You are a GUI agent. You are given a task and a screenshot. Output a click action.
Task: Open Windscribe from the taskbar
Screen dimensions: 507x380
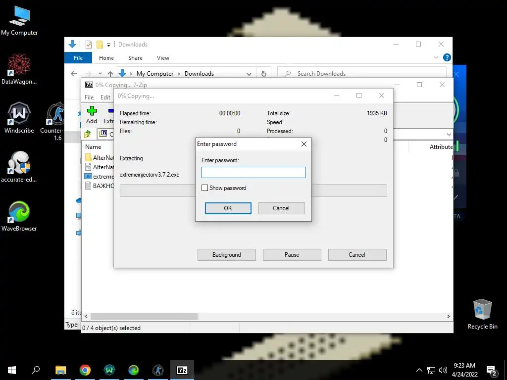point(109,370)
